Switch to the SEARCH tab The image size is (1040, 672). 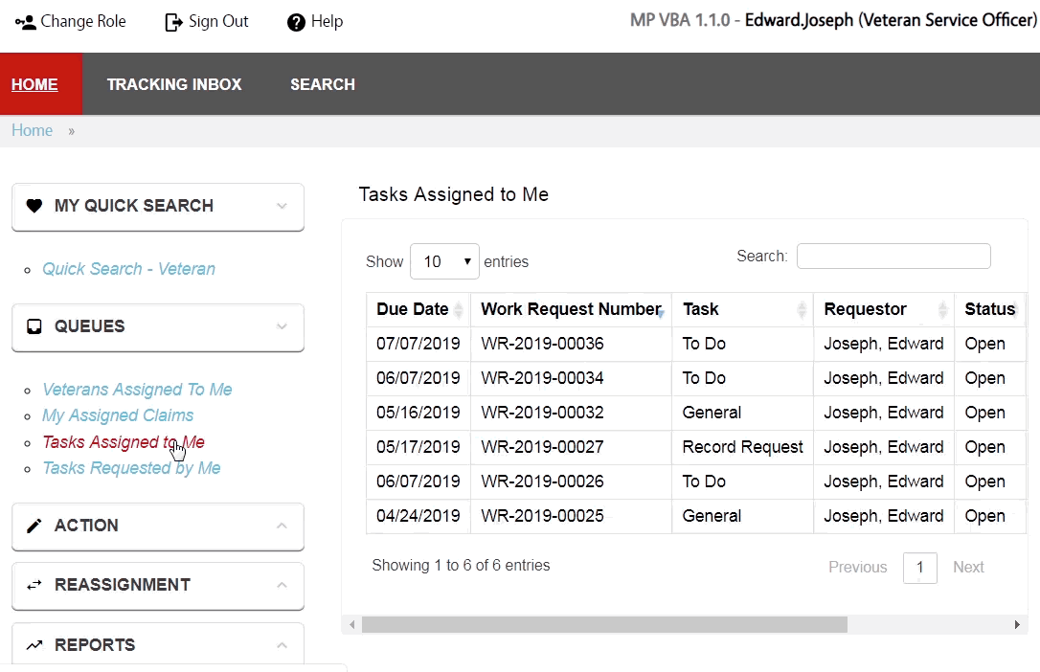click(x=322, y=84)
